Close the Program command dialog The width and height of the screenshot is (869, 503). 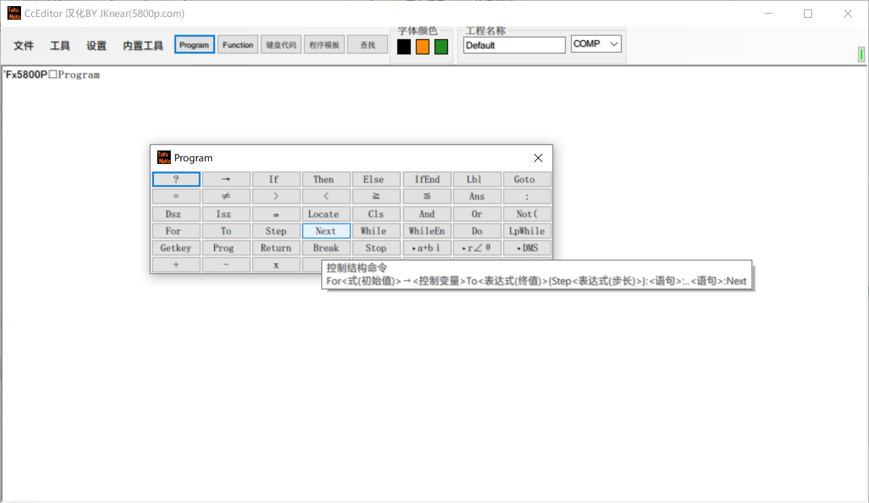pyautogui.click(x=538, y=158)
